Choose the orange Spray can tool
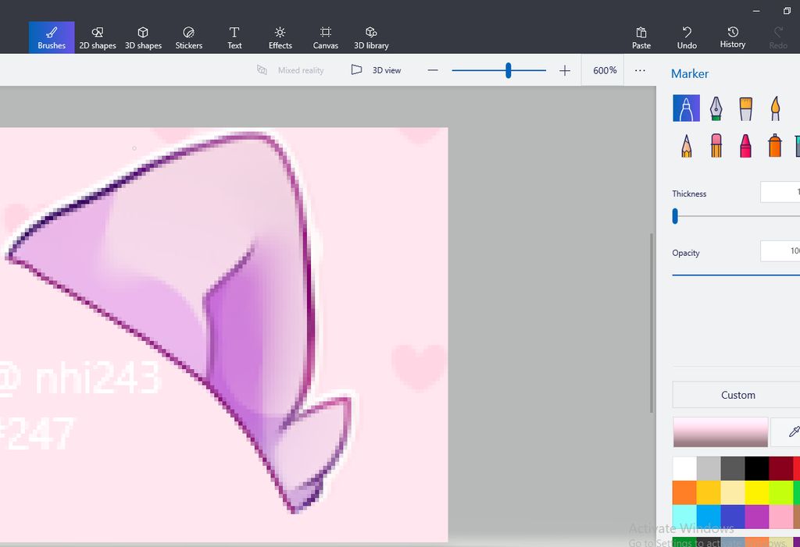 pyautogui.click(x=775, y=145)
